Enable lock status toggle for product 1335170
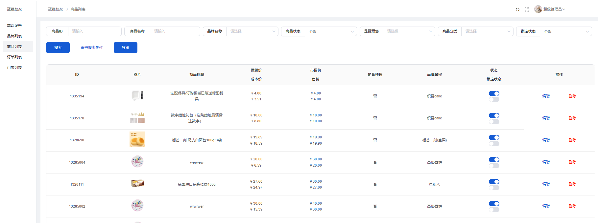The image size is (598, 223). pyautogui.click(x=494, y=122)
